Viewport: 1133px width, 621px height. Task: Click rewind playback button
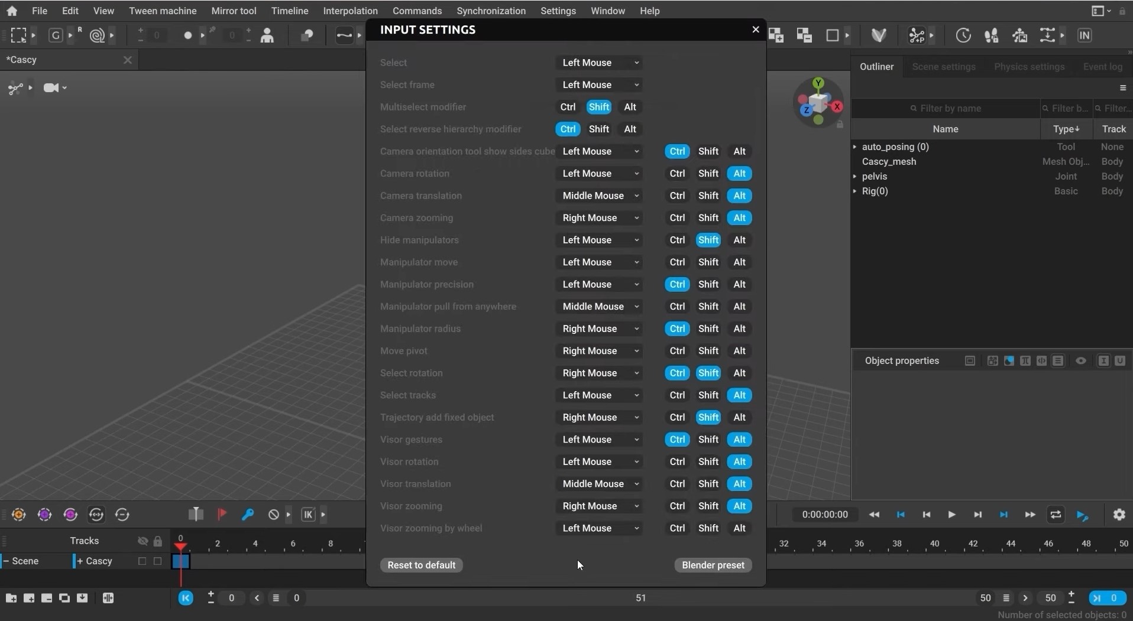point(874,515)
